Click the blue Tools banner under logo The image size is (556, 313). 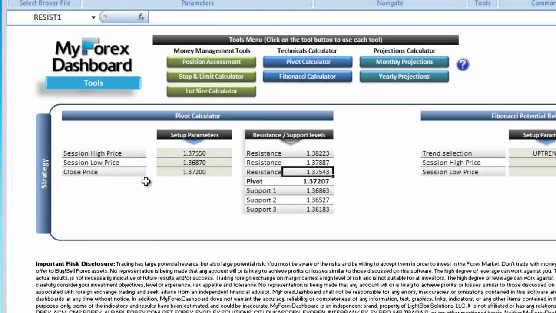pyautogui.click(x=93, y=83)
